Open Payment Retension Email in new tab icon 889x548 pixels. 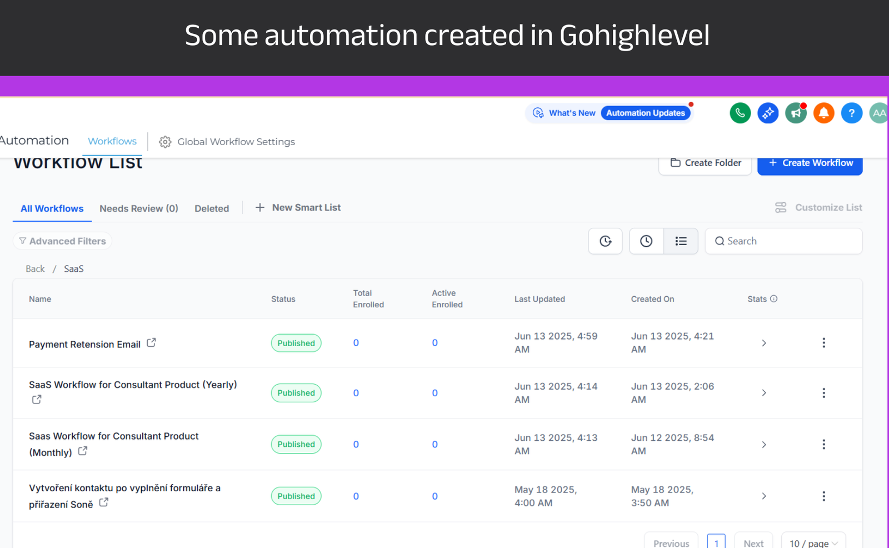pos(151,343)
